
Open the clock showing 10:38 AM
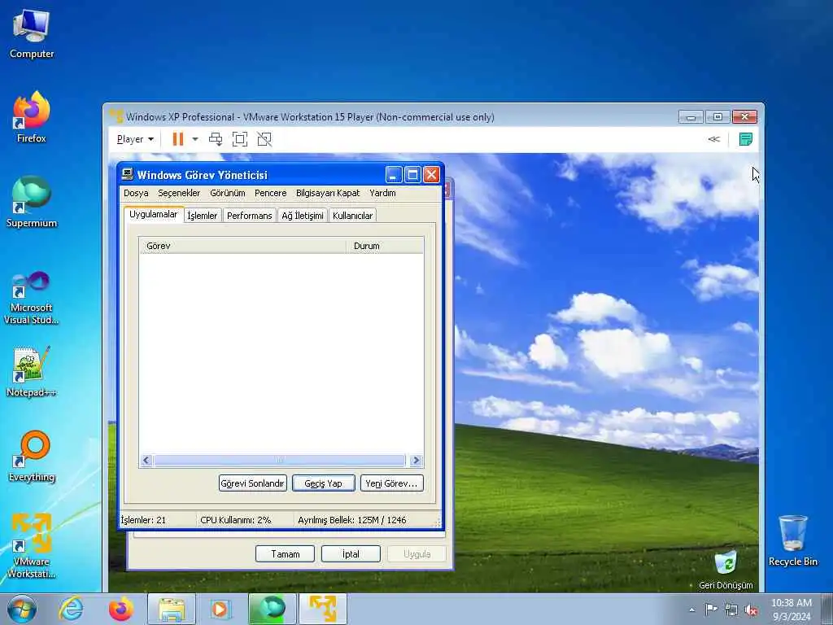pos(792,610)
